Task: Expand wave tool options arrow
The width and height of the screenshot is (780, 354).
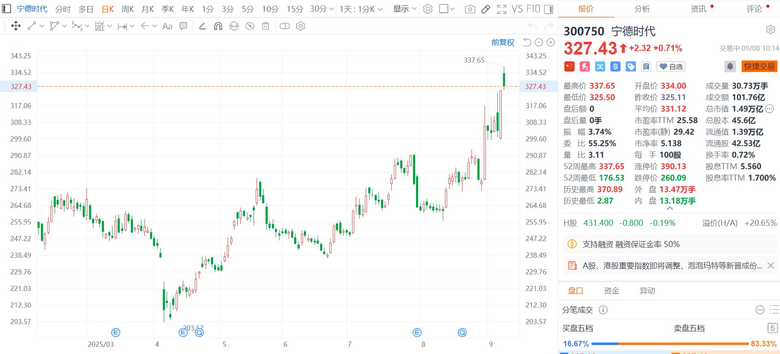Action: 87,26
